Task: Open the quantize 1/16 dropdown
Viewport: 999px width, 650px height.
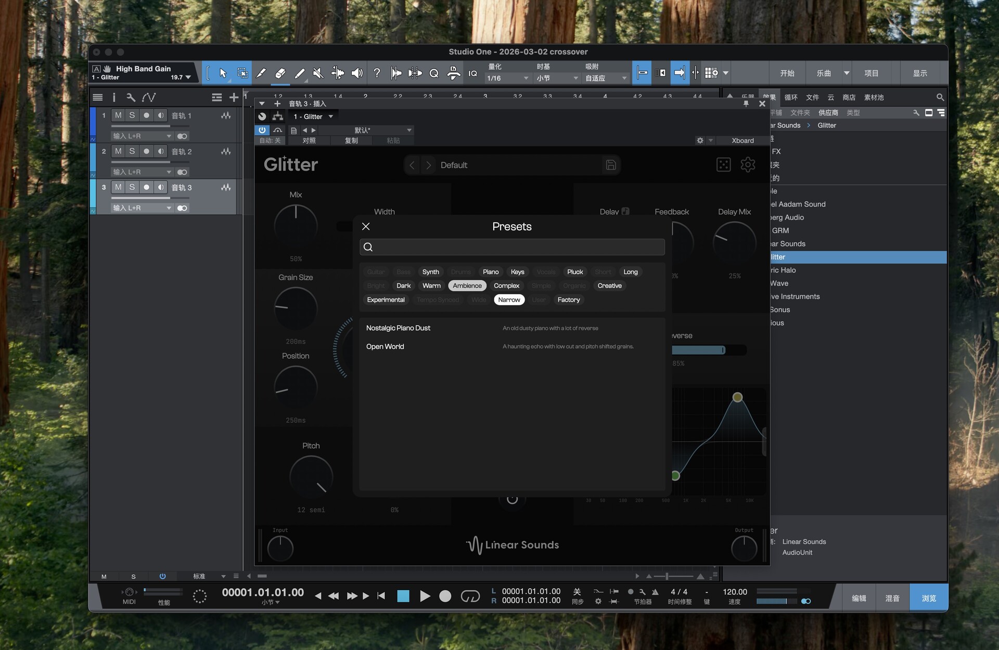Action: tap(507, 78)
